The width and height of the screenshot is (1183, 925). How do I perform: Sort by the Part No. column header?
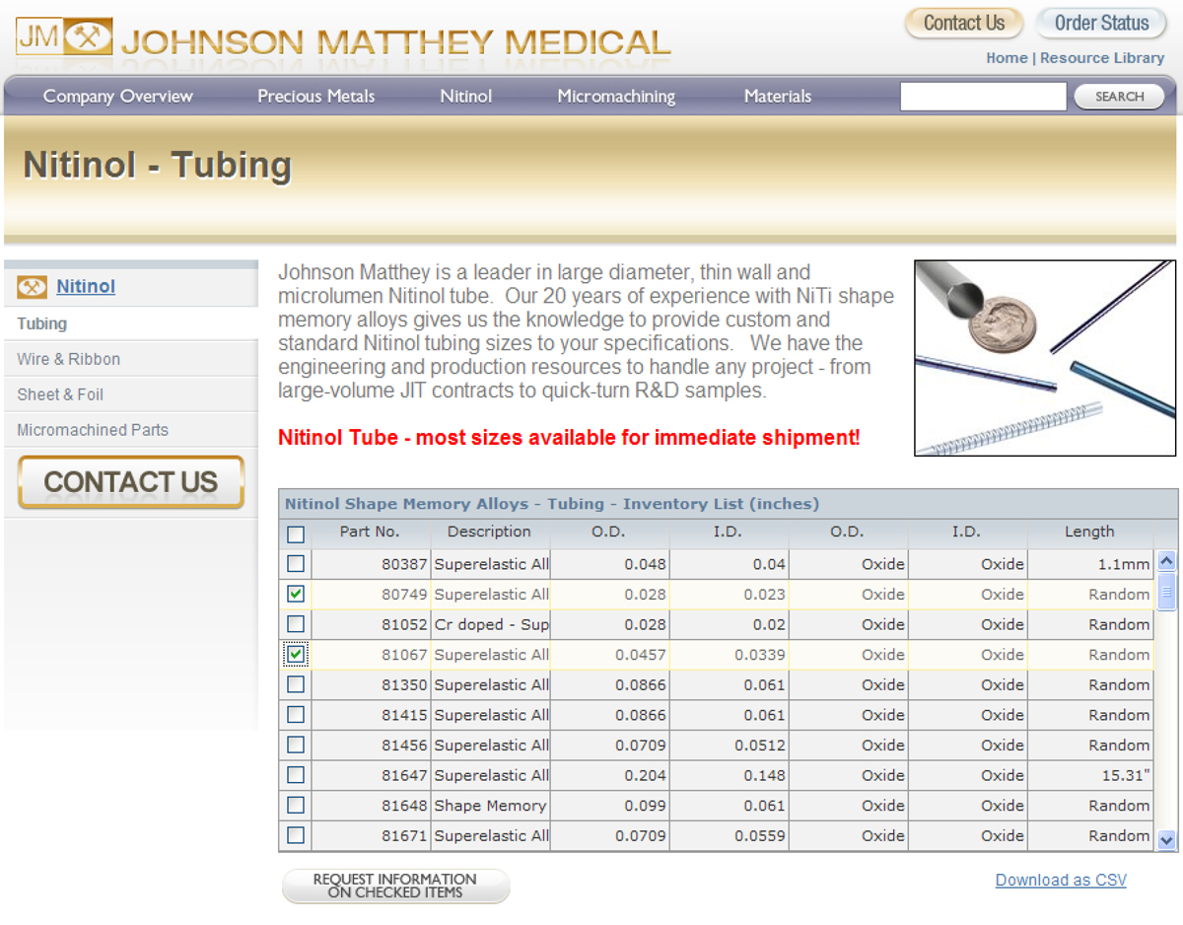click(370, 532)
